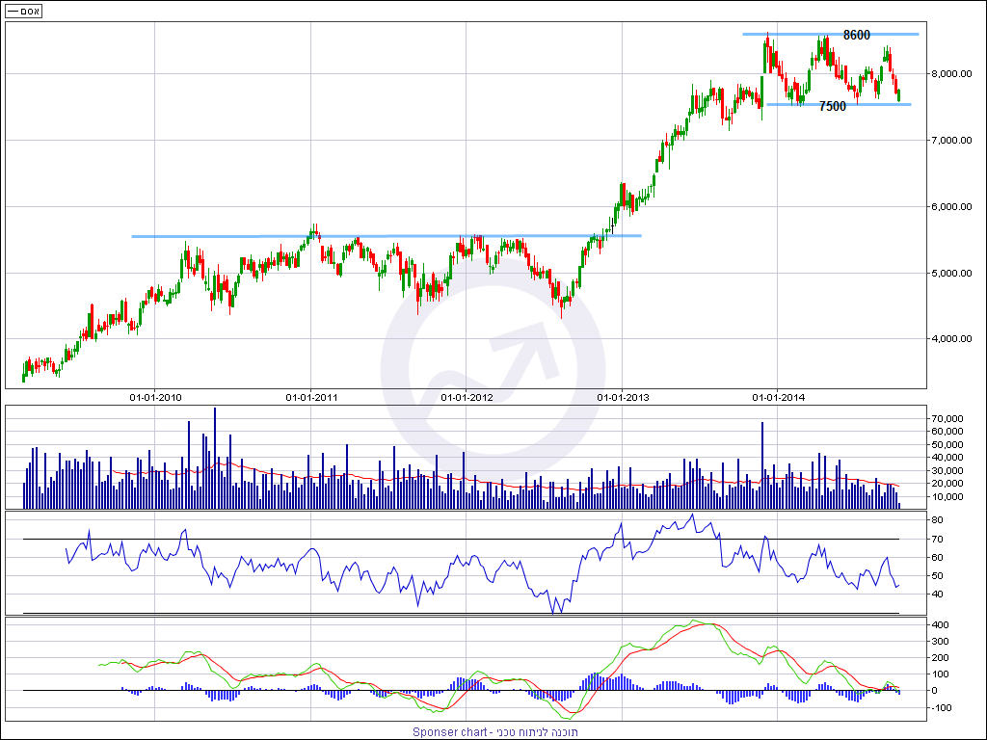This screenshot has height=740, width=987.
Task: Click the MACD -100 axis label
Action: click(x=944, y=708)
